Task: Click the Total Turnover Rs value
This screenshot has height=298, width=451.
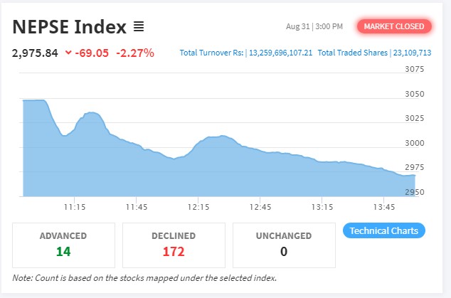Action: (x=280, y=53)
